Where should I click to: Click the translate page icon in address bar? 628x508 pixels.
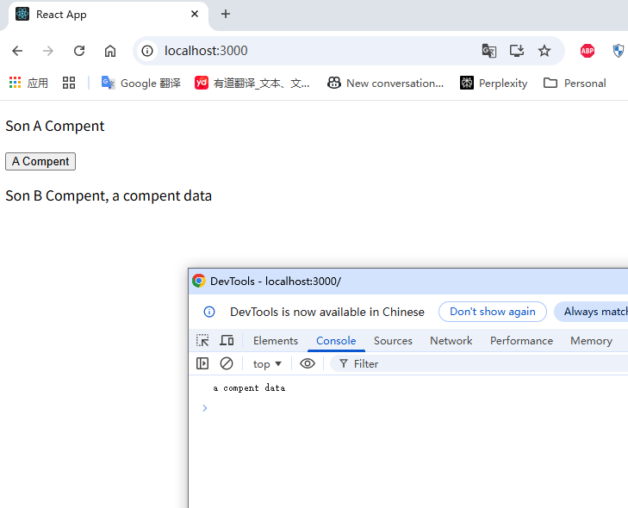click(488, 51)
